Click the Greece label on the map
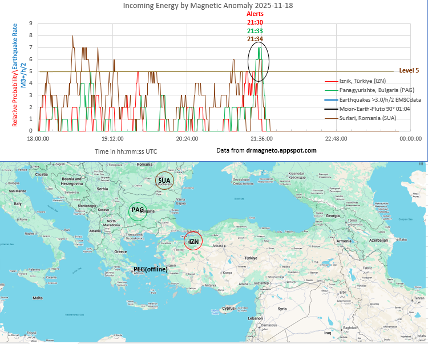428x344 pixels. (120, 251)
